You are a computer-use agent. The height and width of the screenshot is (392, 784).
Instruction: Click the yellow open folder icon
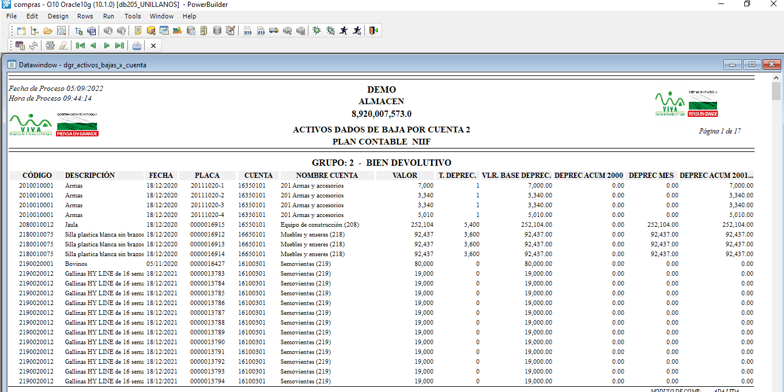tap(48, 31)
